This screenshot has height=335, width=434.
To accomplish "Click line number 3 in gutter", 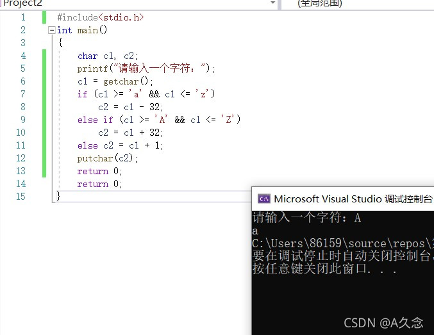I will click(x=23, y=43).
